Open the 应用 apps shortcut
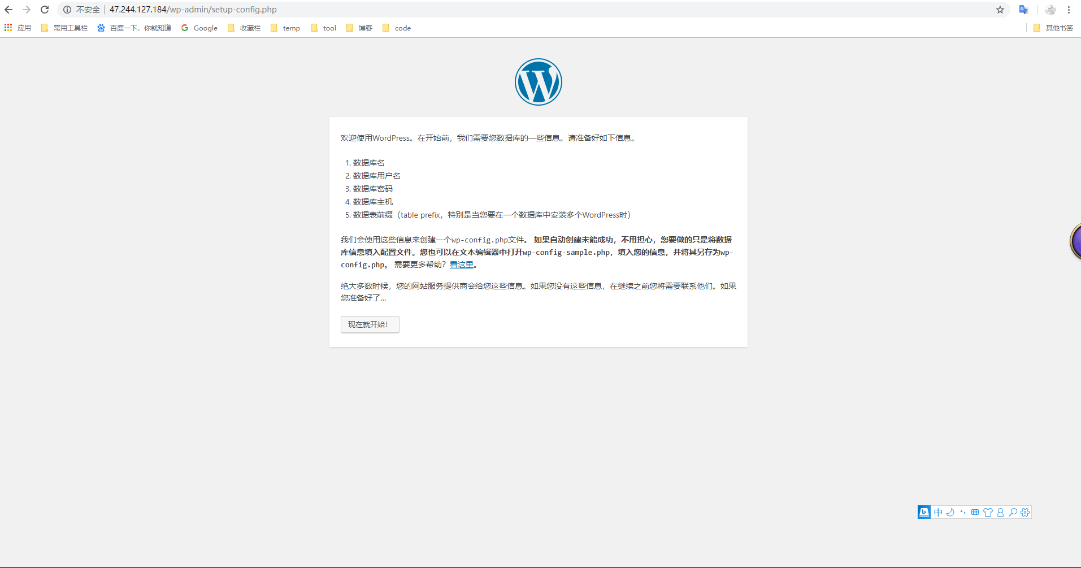 coord(18,28)
